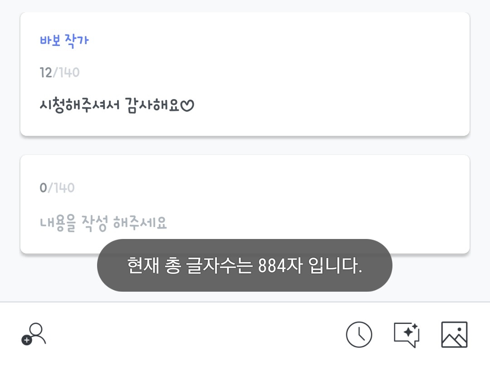Viewport: 490px width, 368px height.
Task: Tap the add character icon
Action: pos(34,334)
